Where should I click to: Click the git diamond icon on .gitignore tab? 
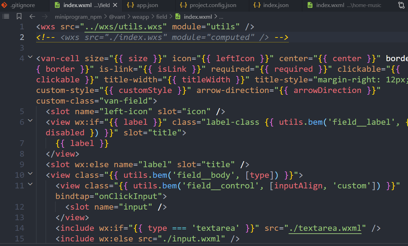tap(4, 5)
